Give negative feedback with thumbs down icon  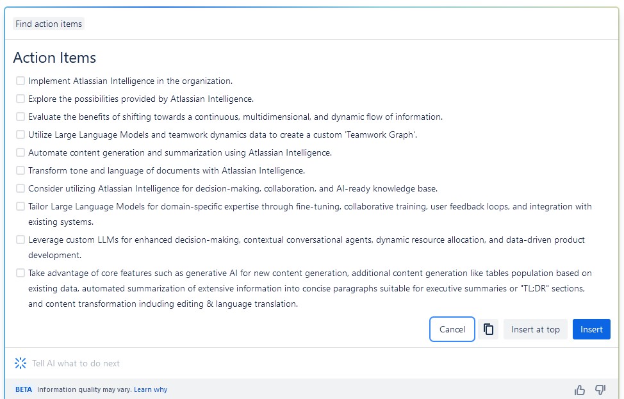click(600, 389)
